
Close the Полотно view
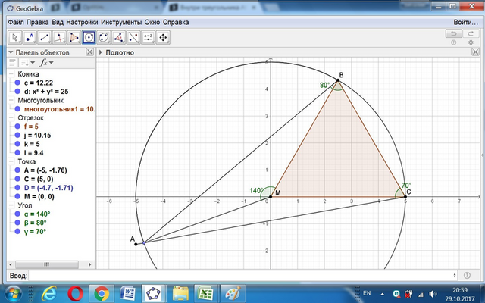point(475,52)
